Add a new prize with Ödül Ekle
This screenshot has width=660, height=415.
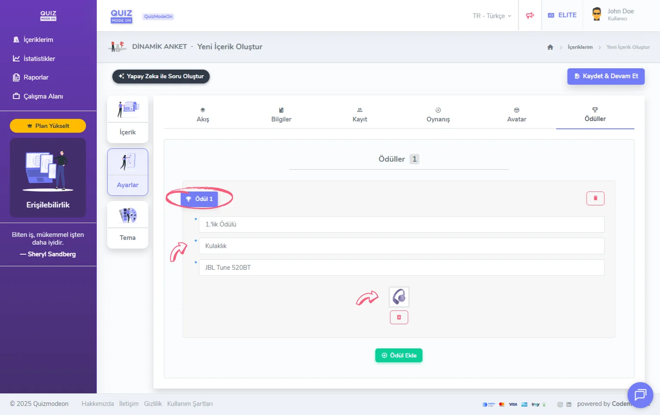coord(399,355)
